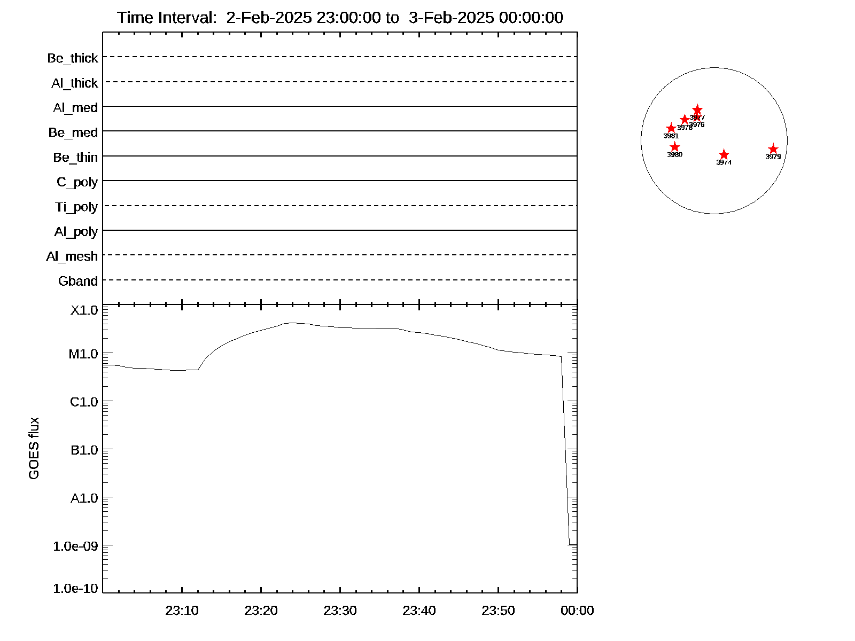Click the red star for region 3979
855x641 pixels.
[x=773, y=149]
